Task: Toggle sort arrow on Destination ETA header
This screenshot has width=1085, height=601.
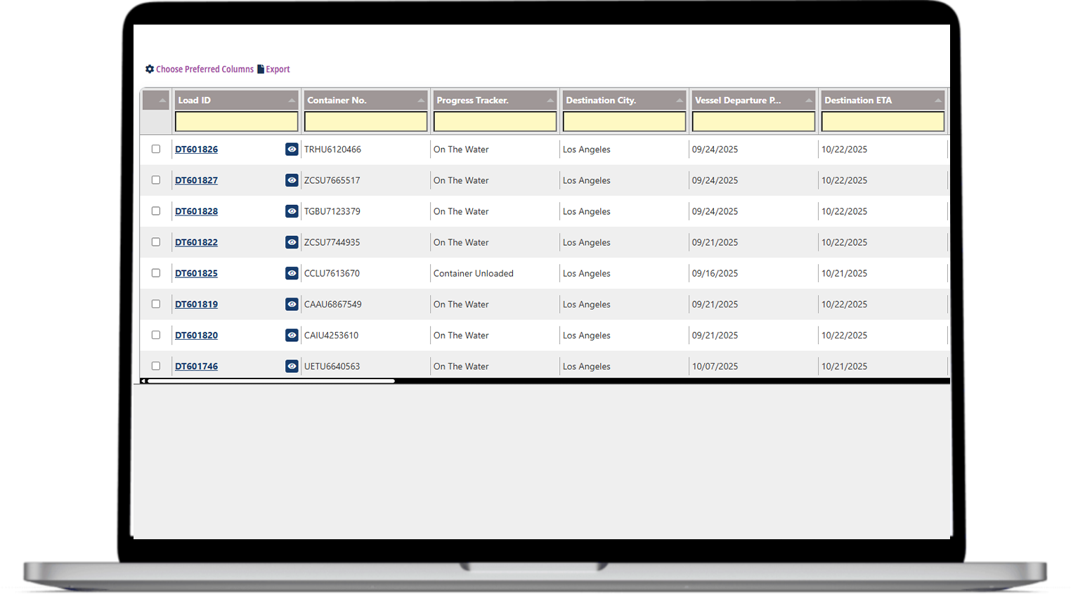Action: [x=937, y=100]
